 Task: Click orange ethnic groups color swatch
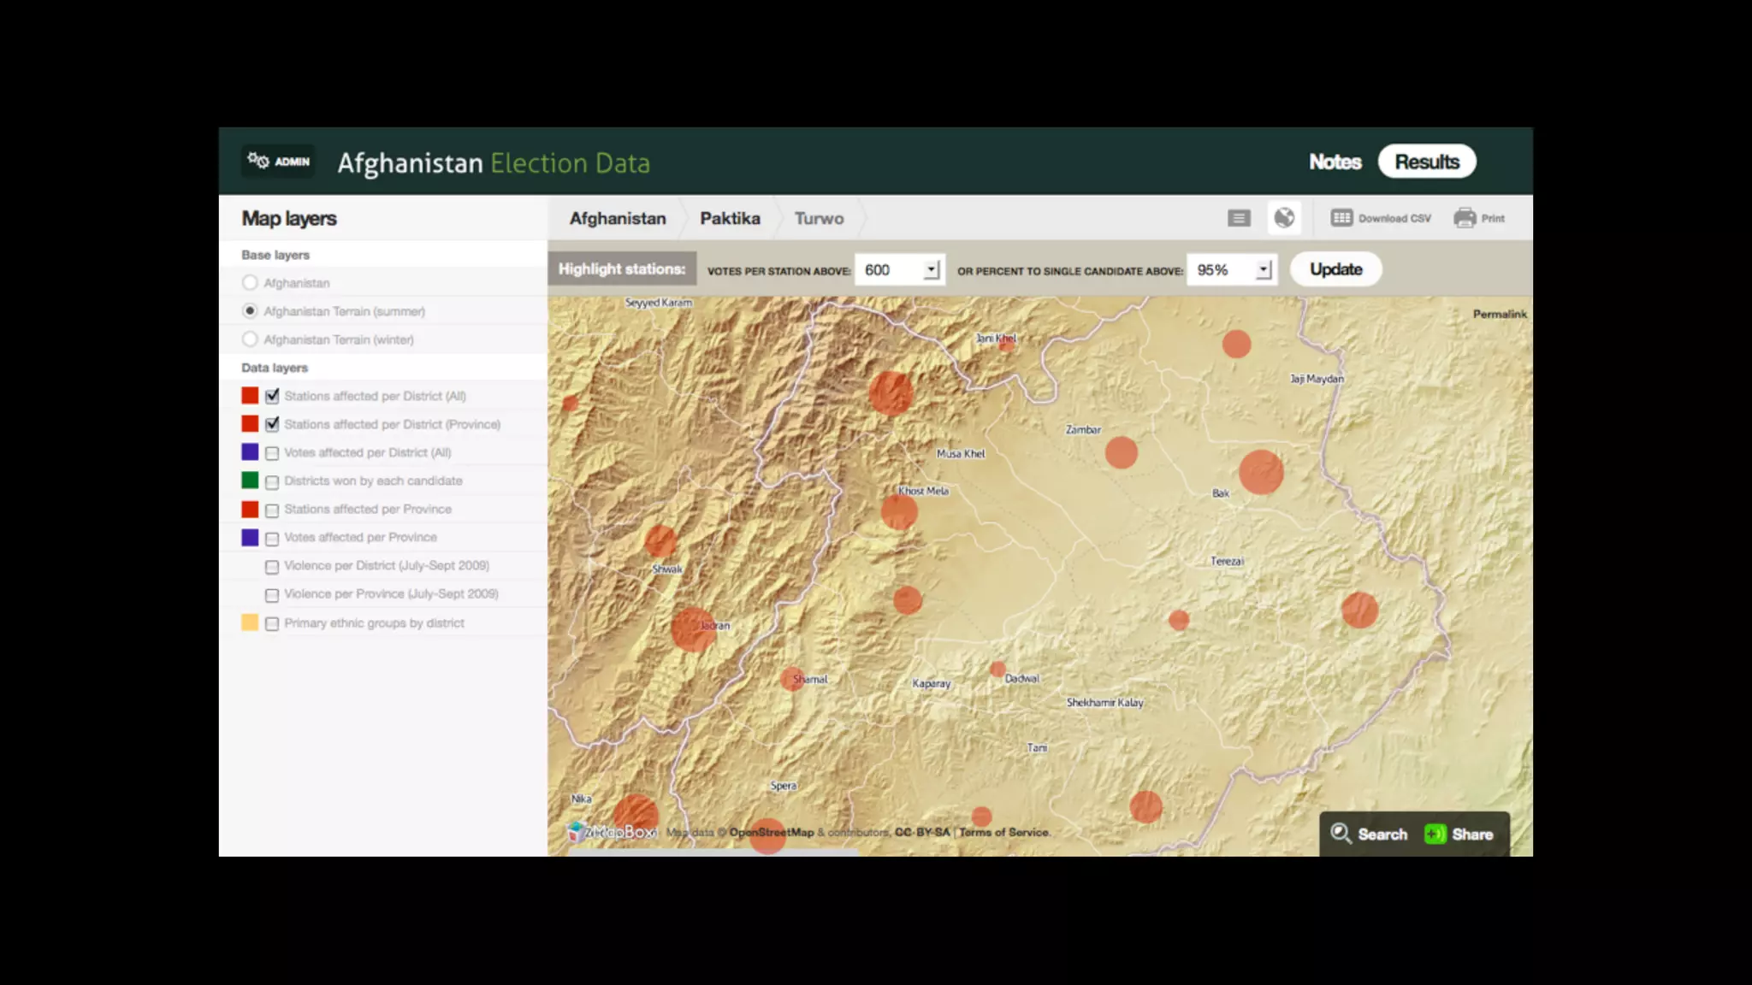[x=250, y=622]
